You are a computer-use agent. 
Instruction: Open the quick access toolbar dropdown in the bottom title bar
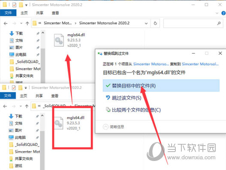26,88
